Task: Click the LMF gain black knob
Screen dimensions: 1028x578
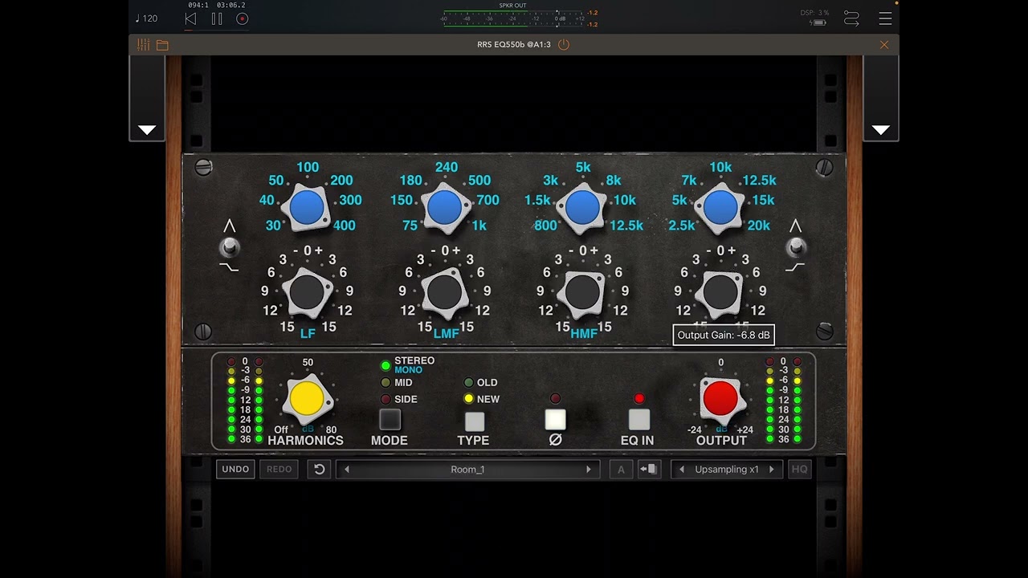Action: 444,293
